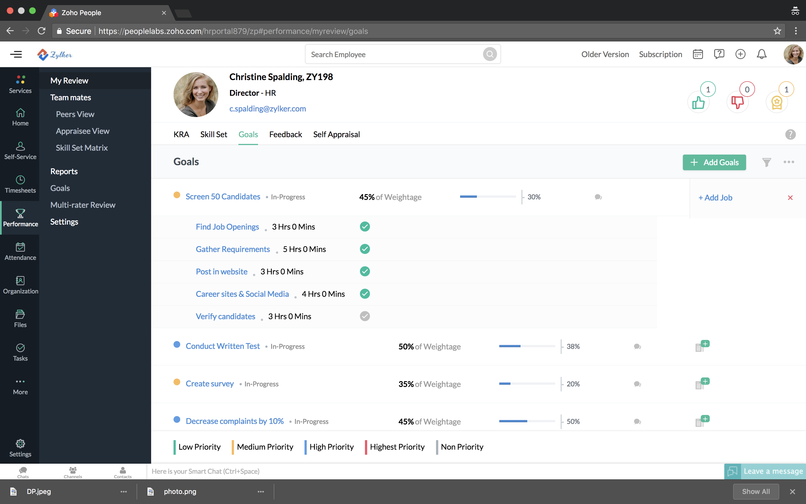The image size is (806, 504).
Task: Toggle check mark on Gather Requirements
Action: pyautogui.click(x=365, y=249)
